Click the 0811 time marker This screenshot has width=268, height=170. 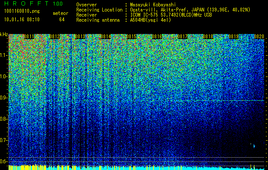29,37
